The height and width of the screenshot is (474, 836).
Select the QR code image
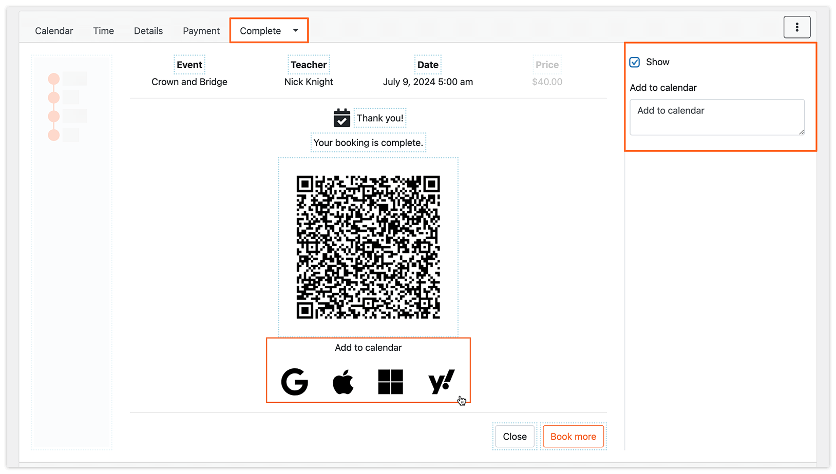pos(368,246)
